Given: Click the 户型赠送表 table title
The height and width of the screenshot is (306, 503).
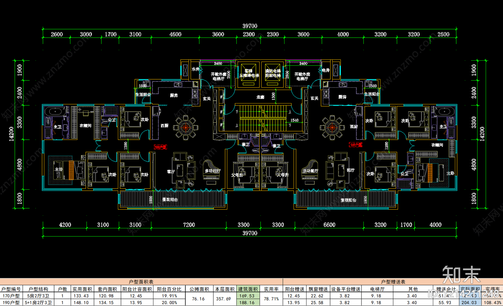Looking at the screenshot, I should point(393,282).
